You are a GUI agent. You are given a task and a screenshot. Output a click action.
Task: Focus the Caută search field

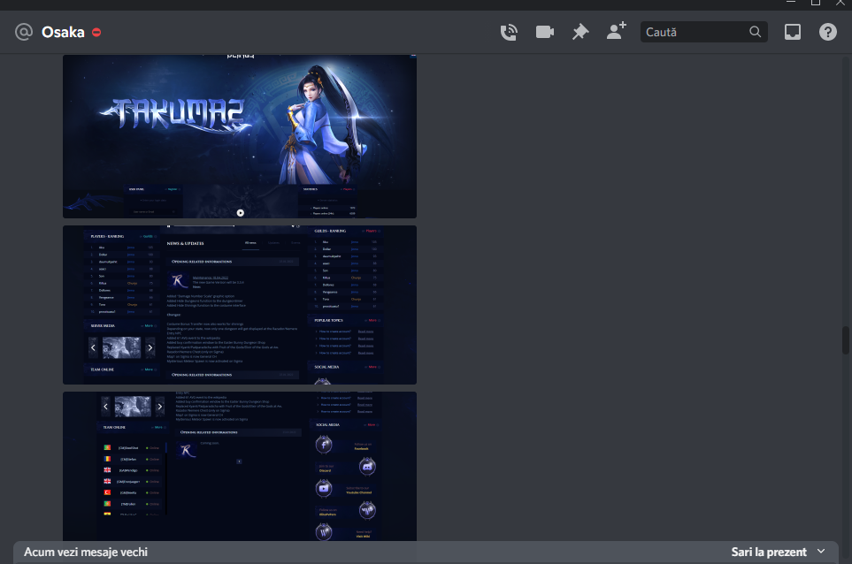click(703, 32)
